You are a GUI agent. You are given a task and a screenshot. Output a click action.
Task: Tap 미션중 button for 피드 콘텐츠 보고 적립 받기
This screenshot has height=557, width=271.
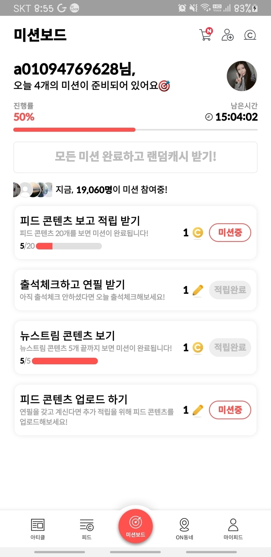pos(230,232)
